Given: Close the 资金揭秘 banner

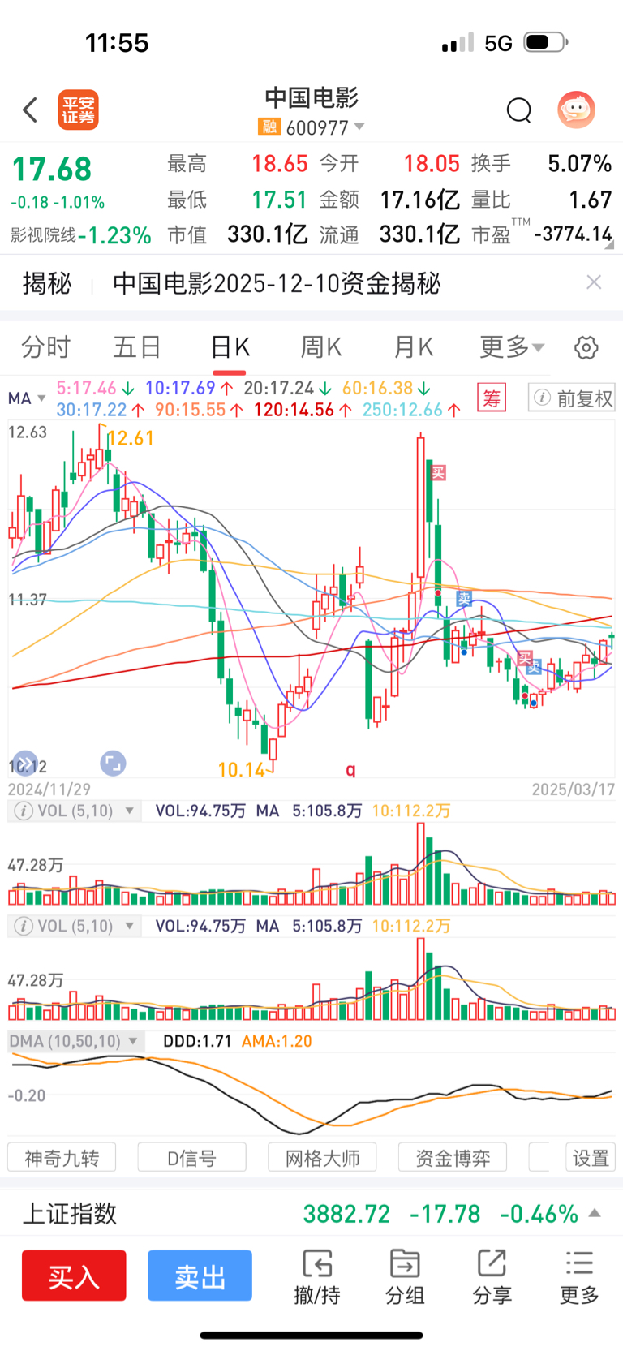Looking at the screenshot, I should 594,282.
